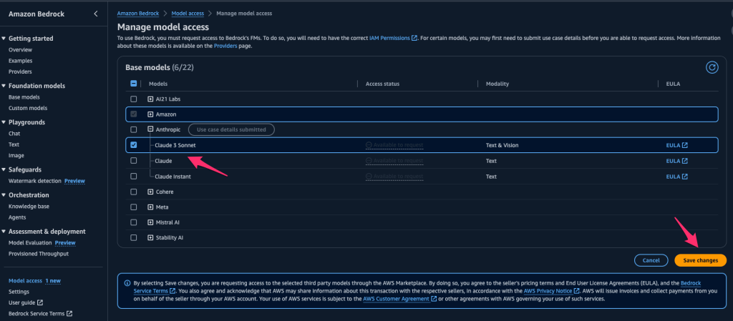Open the IAM Permissions link
Image resolution: width=733 pixels, height=321 pixels.
393,39
